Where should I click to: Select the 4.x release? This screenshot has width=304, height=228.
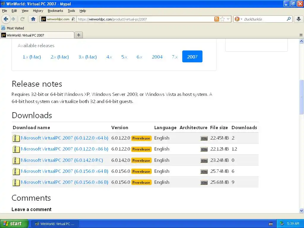(x=109, y=57)
